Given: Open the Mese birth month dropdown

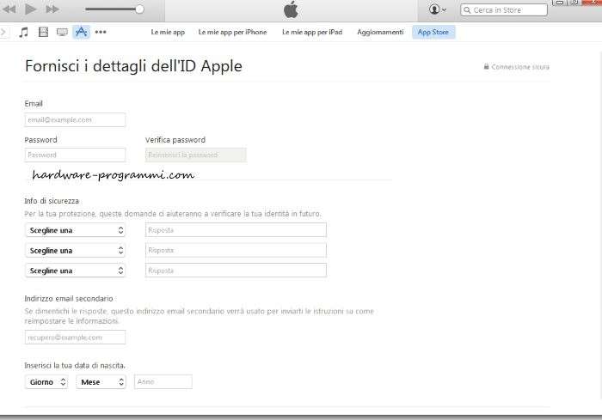Looking at the screenshot, I should pos(101,382).
